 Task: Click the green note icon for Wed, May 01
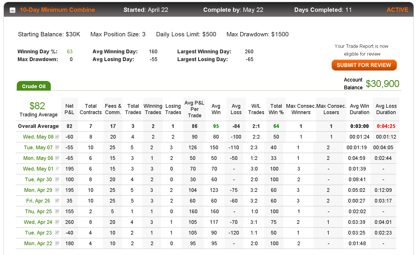pyautogui.click(x=57, y=169)
